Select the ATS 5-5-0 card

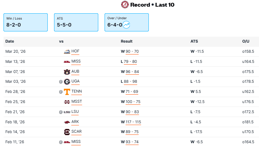[x=76, y=22]
